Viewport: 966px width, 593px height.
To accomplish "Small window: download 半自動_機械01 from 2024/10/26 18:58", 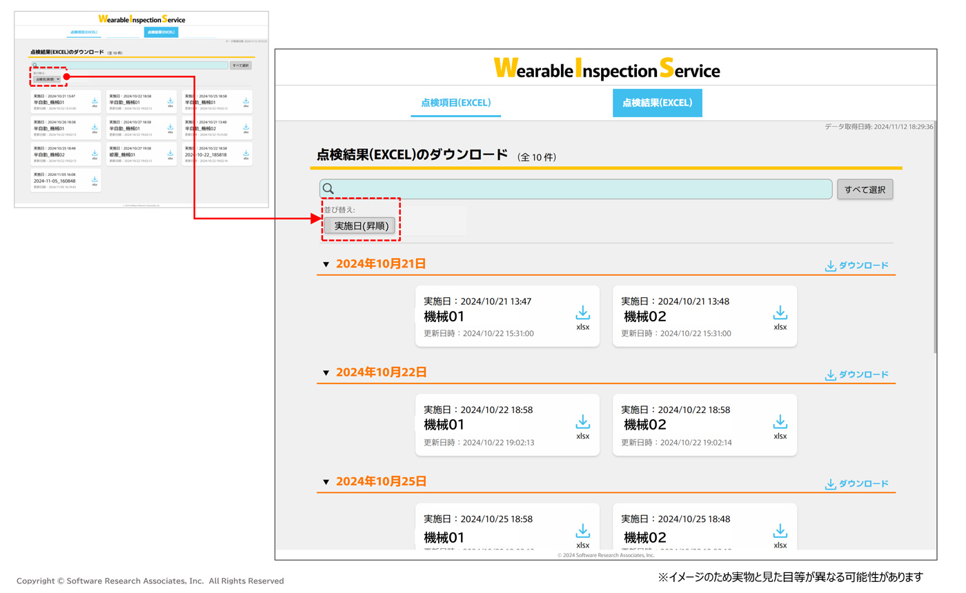I will 95,128.
